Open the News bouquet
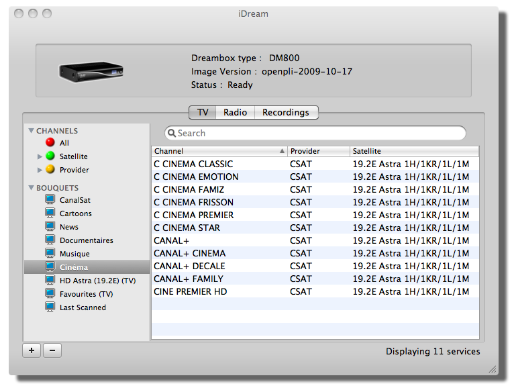The height and width of the screenshot is (386, 512). 69,227
